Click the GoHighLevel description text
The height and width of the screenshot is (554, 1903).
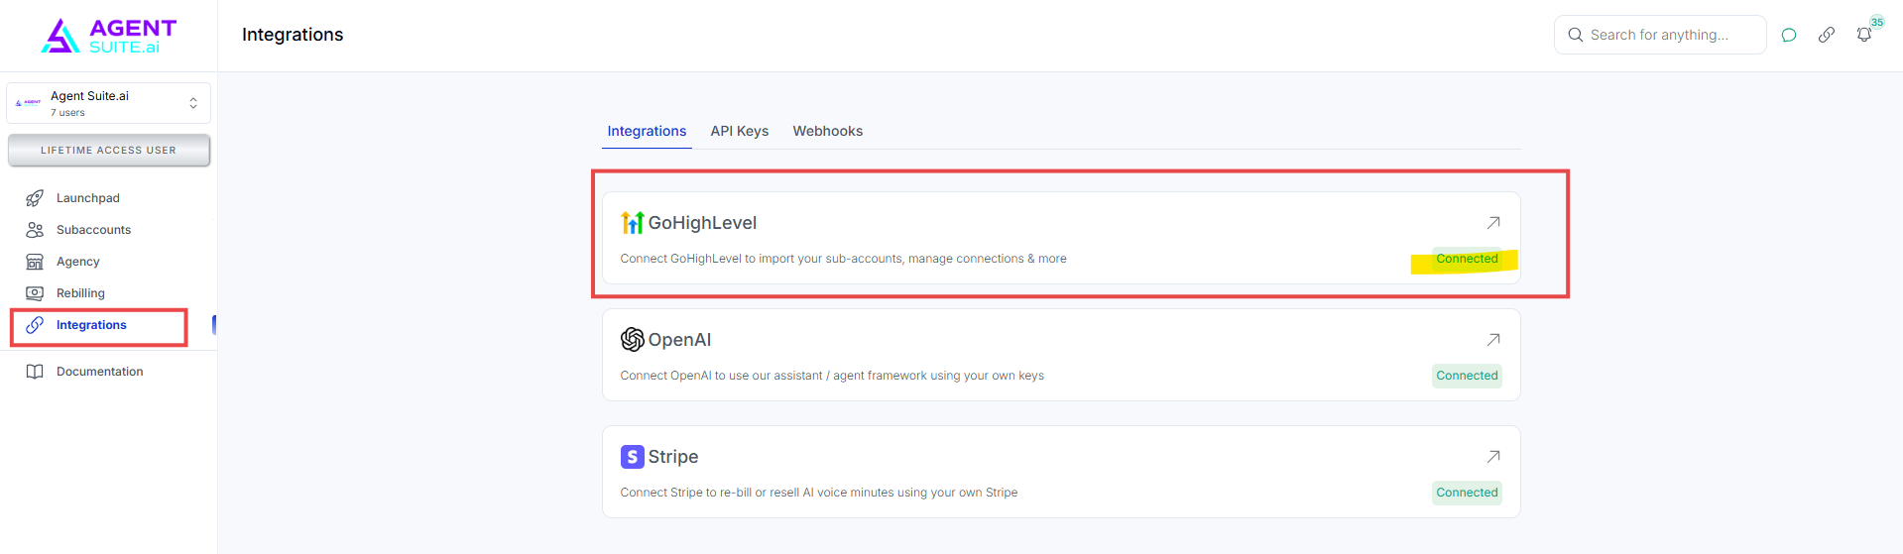(843, 259)
